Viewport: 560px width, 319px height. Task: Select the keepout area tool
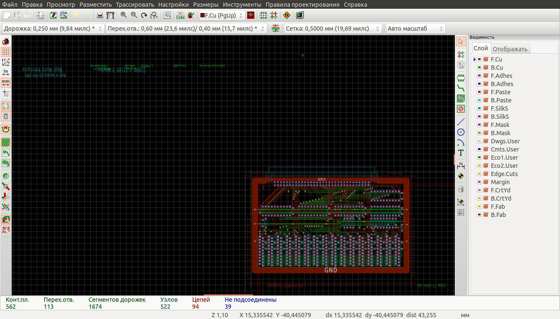tap(461, 109)
